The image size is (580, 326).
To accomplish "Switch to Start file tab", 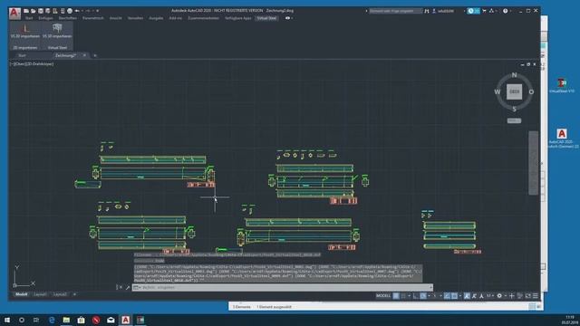I will tap(22, 55).
